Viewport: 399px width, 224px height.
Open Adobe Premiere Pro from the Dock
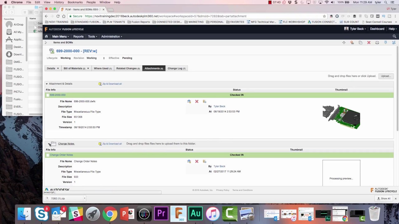click(161, 214)
